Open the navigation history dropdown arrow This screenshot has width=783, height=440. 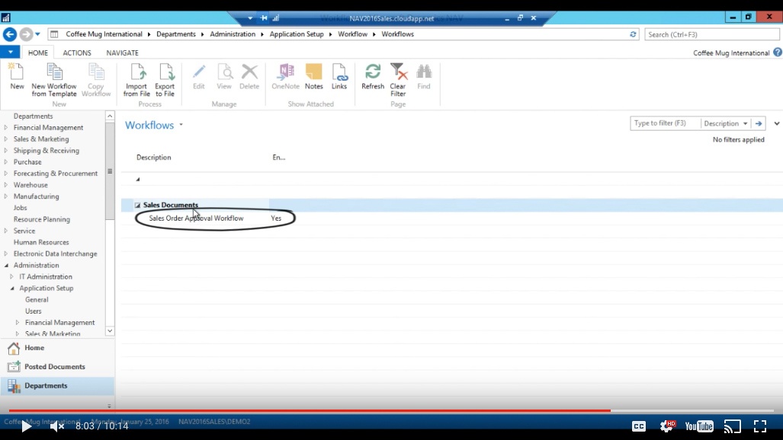click(37, 34)
